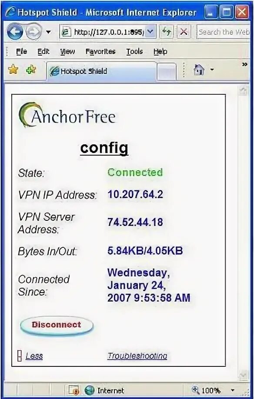Open the Tools menu
This screenshot has height=399, width=254.
pyautogui.click(x=134, y=51)
